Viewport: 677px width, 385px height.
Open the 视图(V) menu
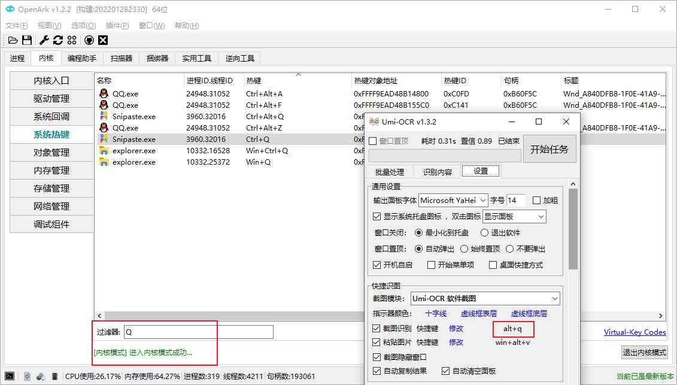(49, 26)
